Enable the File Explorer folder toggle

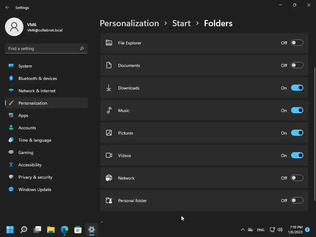pyautogui.click(x=297, y=43)
